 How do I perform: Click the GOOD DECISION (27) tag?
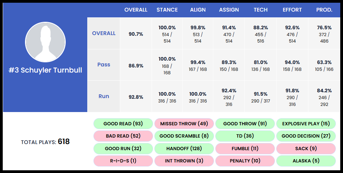(x=306, y=136)
